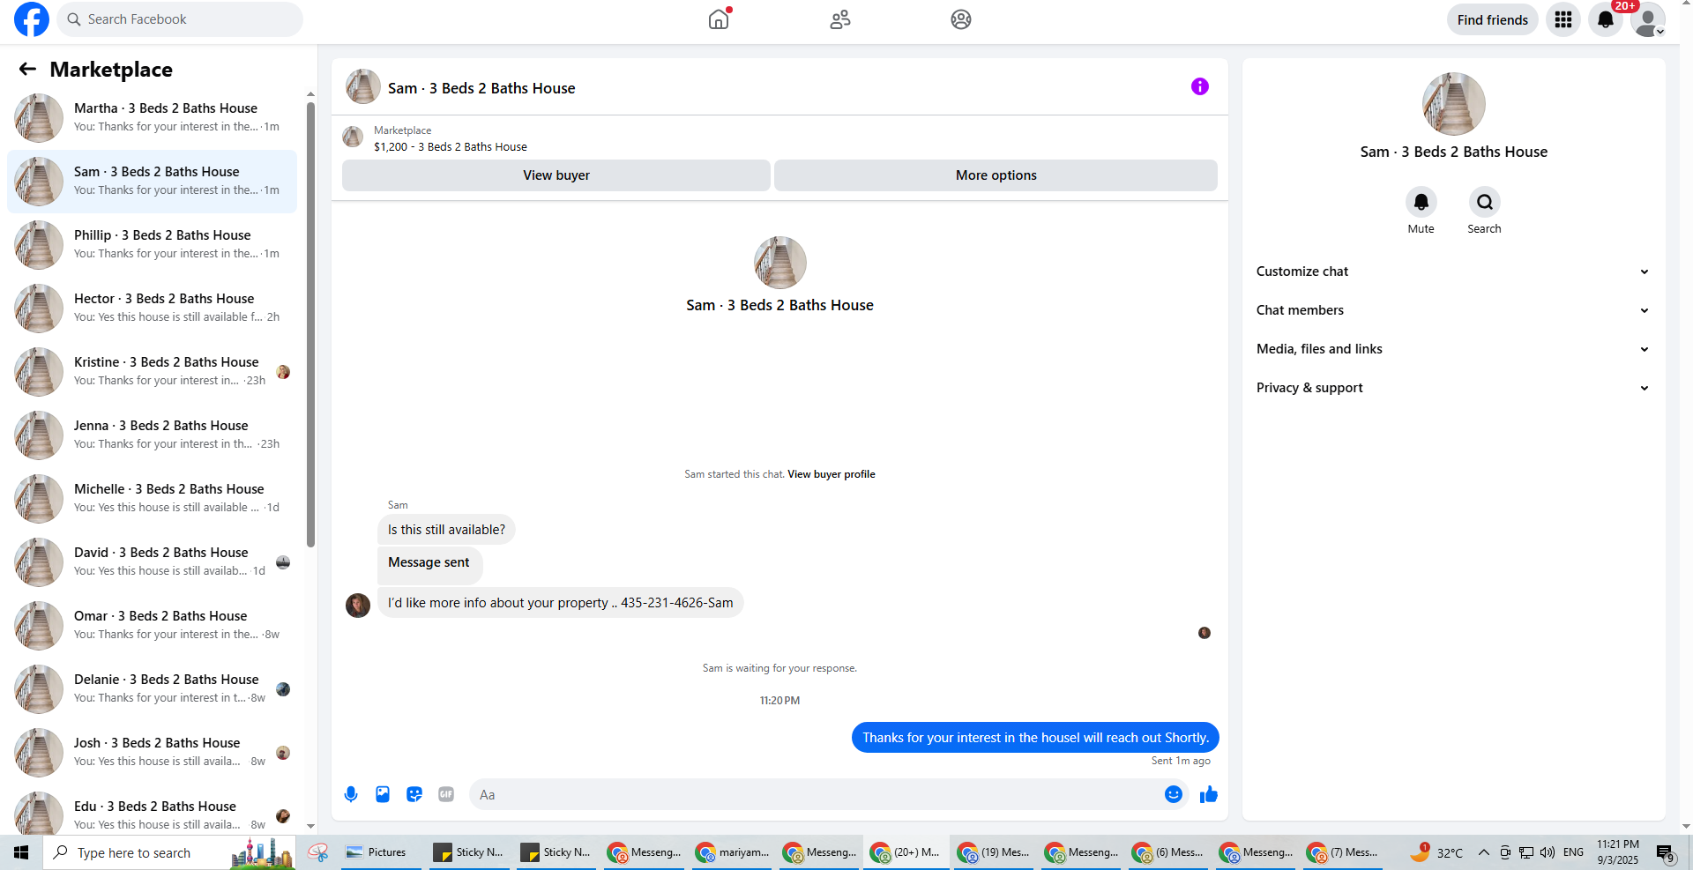The width and height of the screenshot is (1693, 870).
Task: Expand Media, files and links section
Action: 1453,349
